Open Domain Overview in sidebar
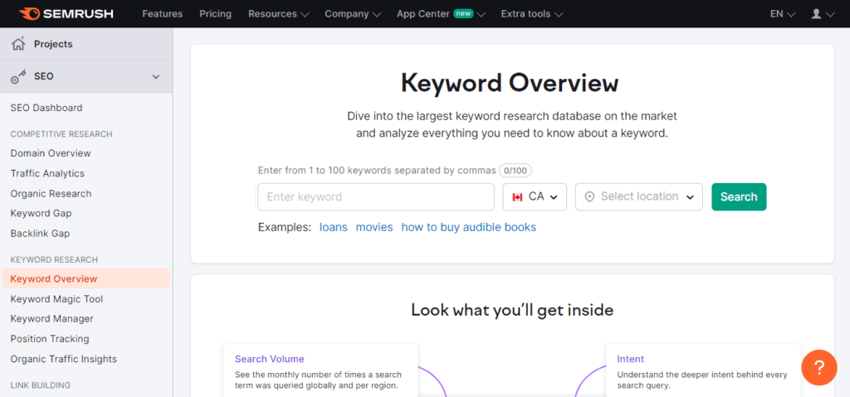This screenshot has height=397, width=850. (x=51, y=153)
